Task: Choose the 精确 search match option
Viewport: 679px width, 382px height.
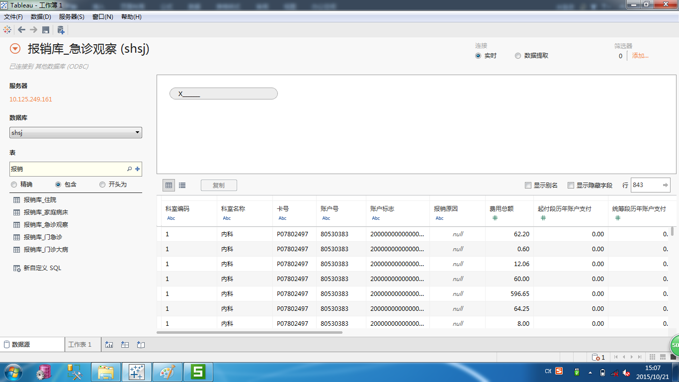Action: pos(14,185)
